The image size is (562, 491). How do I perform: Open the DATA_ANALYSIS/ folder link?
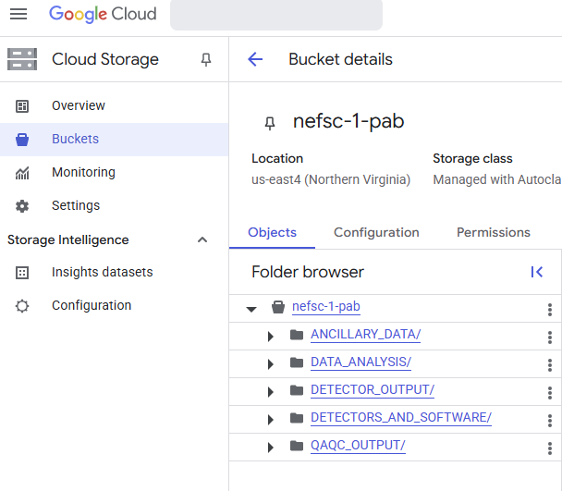pos(360,362)
